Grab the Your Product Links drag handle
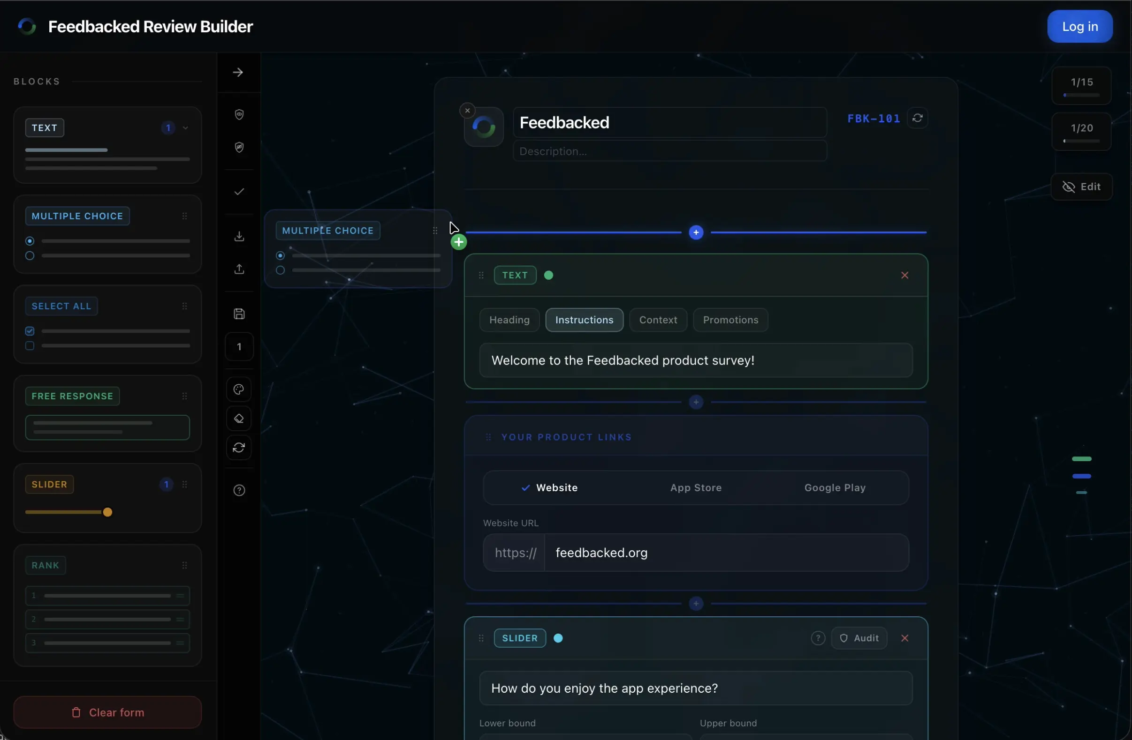1132x740 pixels. (x=488, y=437)
